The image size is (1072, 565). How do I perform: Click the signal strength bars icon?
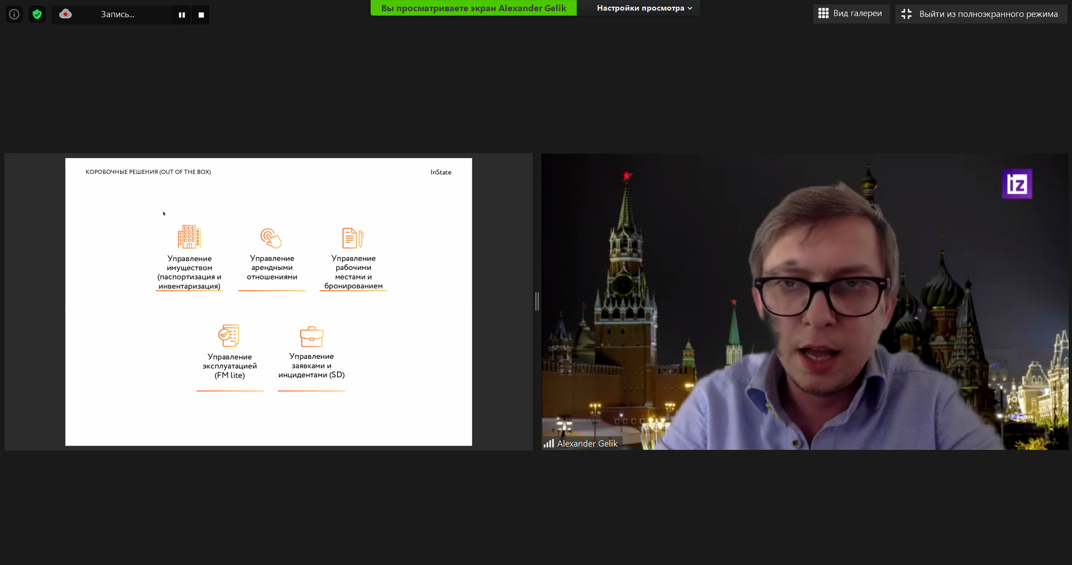548,443
